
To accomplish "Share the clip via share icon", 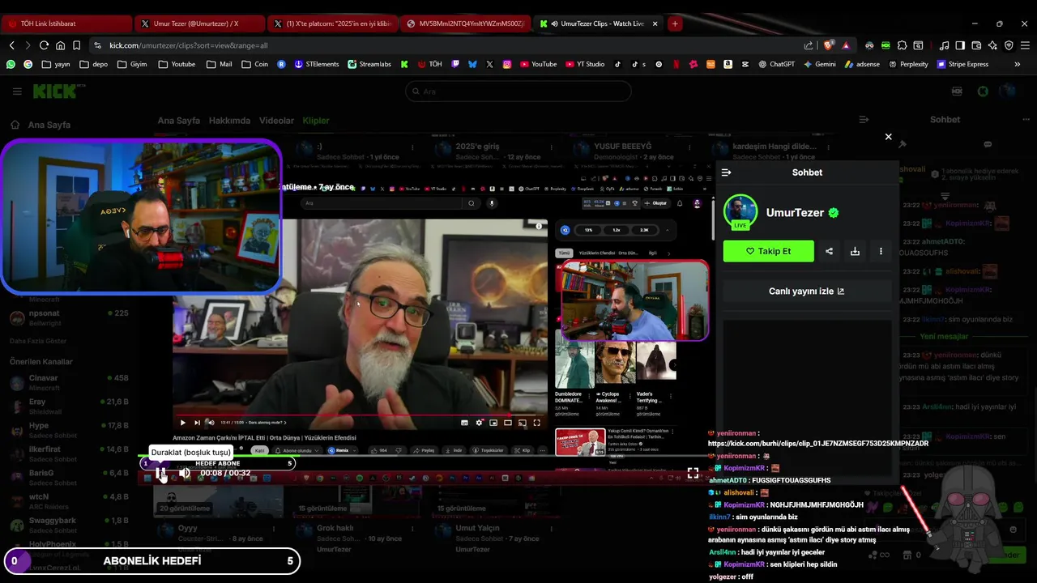I will coord(829,251).
